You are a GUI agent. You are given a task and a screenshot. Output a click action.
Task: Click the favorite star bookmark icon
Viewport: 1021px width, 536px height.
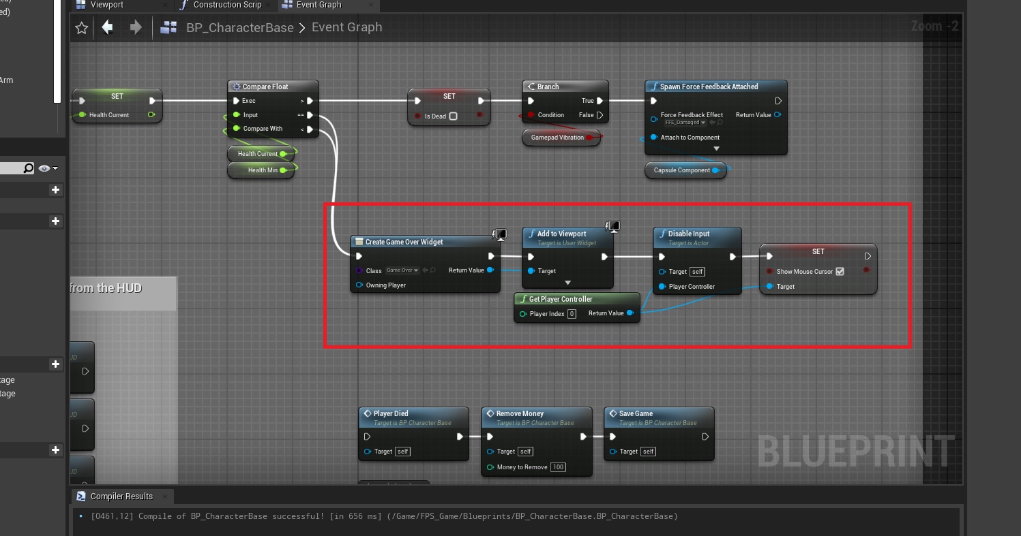point(82,28)
